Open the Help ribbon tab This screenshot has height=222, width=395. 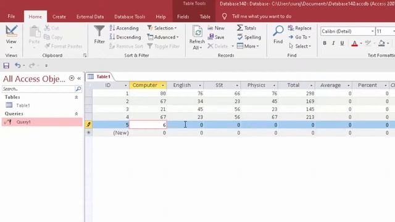click(160, 17)
